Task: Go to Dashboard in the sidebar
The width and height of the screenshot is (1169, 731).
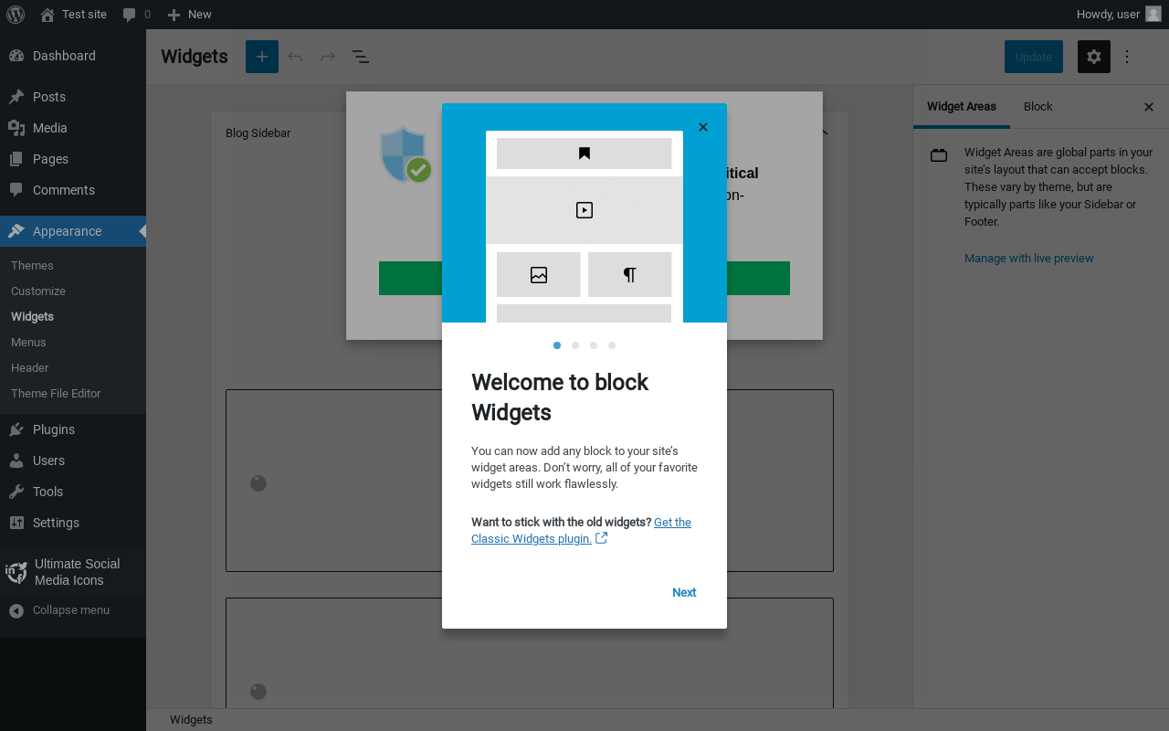Action: (x=73, y=56)
